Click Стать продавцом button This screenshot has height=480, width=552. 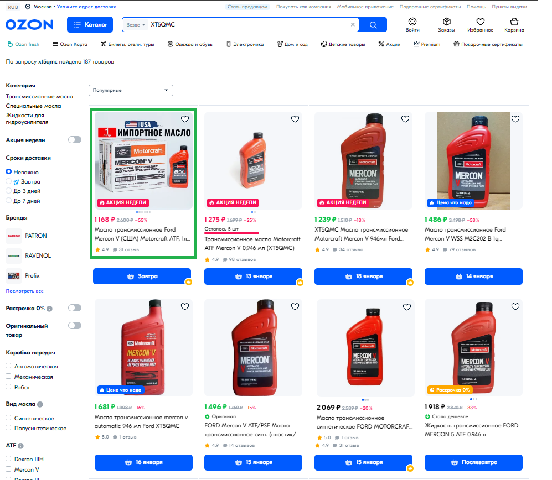click(x=247, y=7)
